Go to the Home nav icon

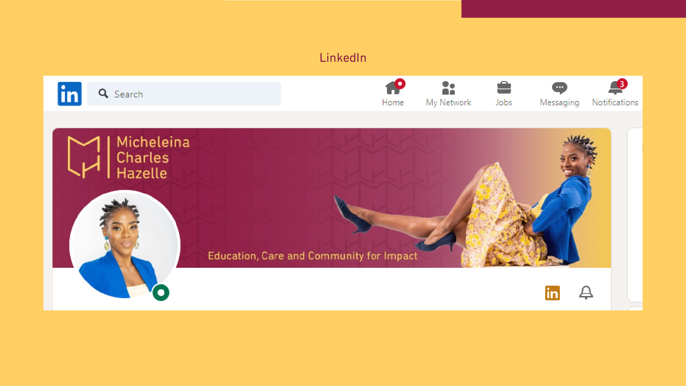coord(393,87)
